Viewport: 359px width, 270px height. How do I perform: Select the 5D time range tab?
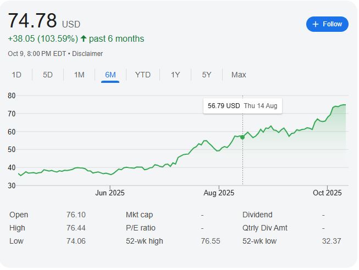tap(48, 75)
